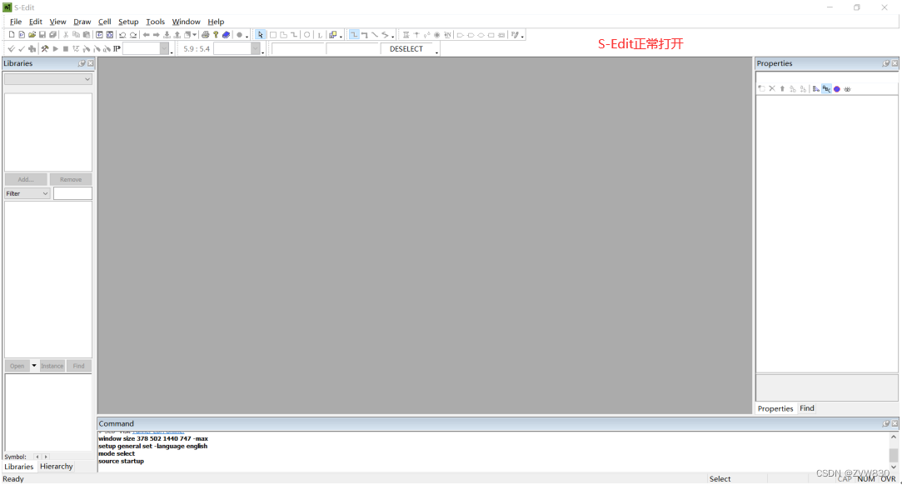Select the orthogonal Wire tool
Image resolution: width=902 pixels, height=485 pixels.
pyautogui.click(x=354, y=34)
